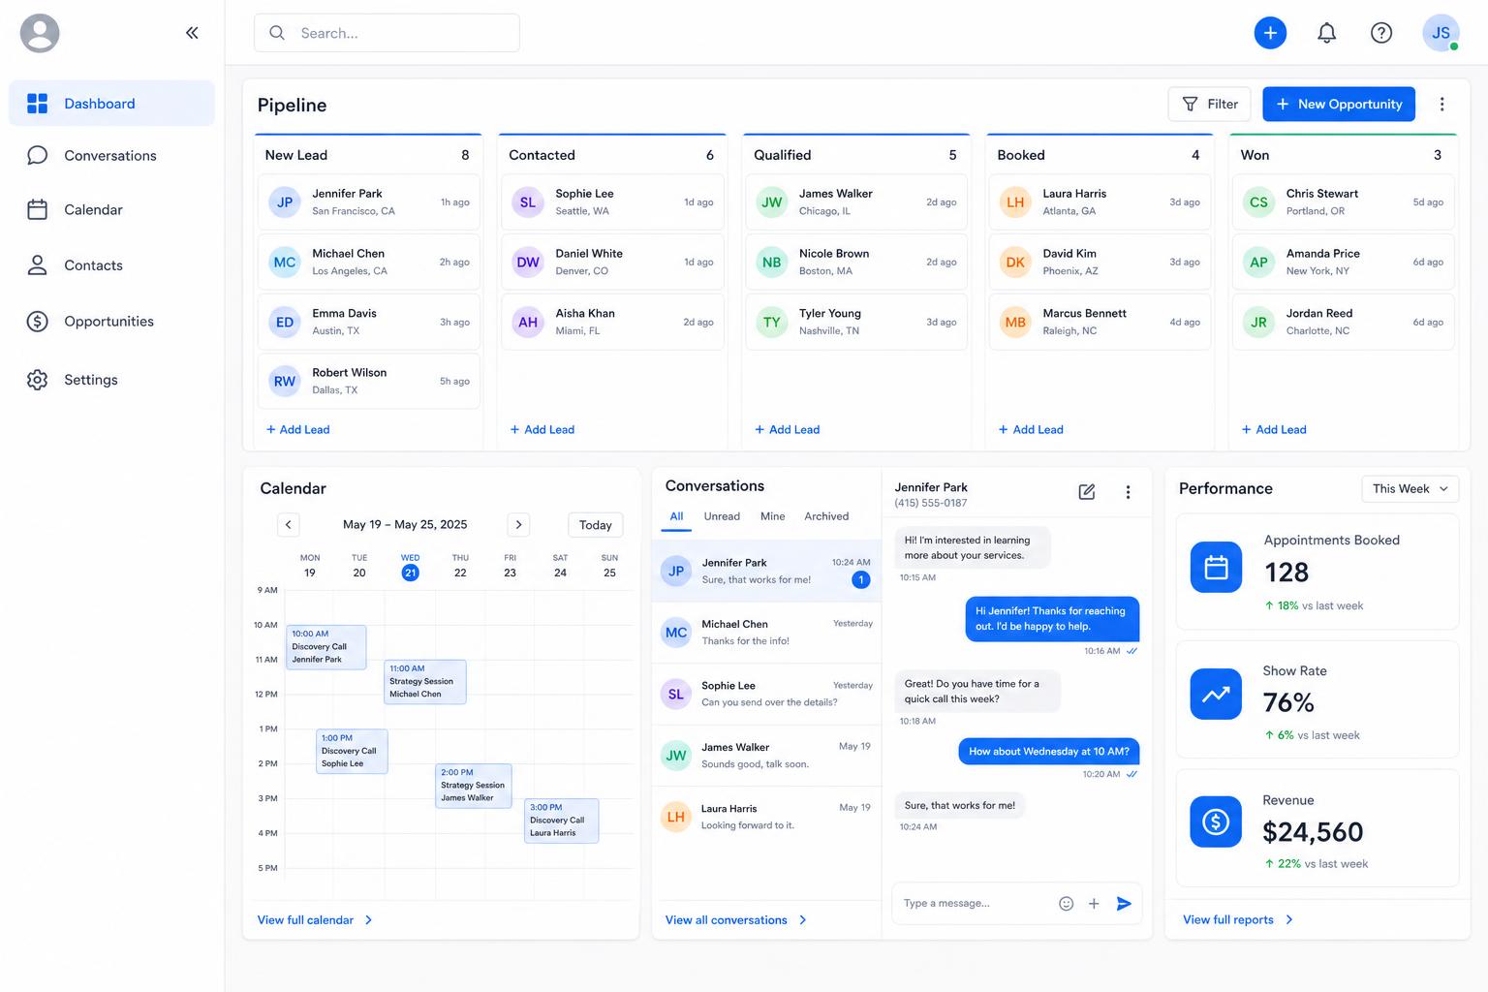Open Contacts in the sidebar
Screen dimensions: 1488x992
pos(111,265)
